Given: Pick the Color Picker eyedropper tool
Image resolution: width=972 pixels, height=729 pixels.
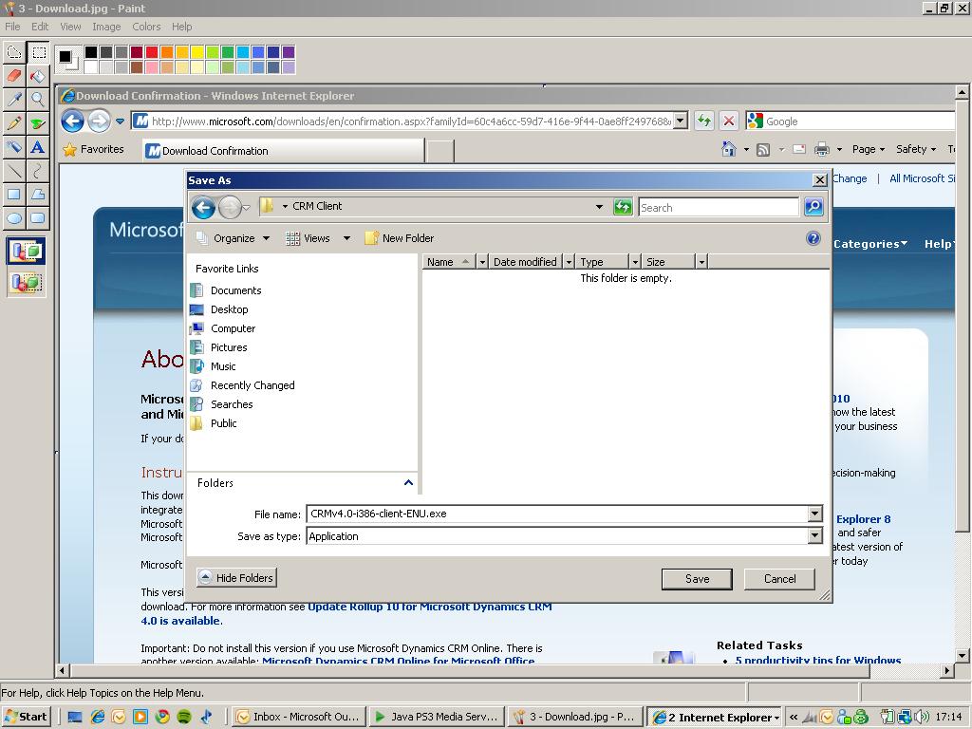Looking at the screenshot, I should pos(13,100).
